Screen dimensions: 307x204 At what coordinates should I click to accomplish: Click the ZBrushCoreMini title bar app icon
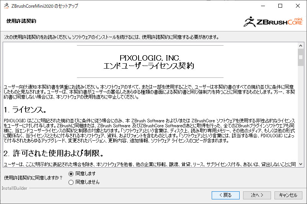click(7, 6)
